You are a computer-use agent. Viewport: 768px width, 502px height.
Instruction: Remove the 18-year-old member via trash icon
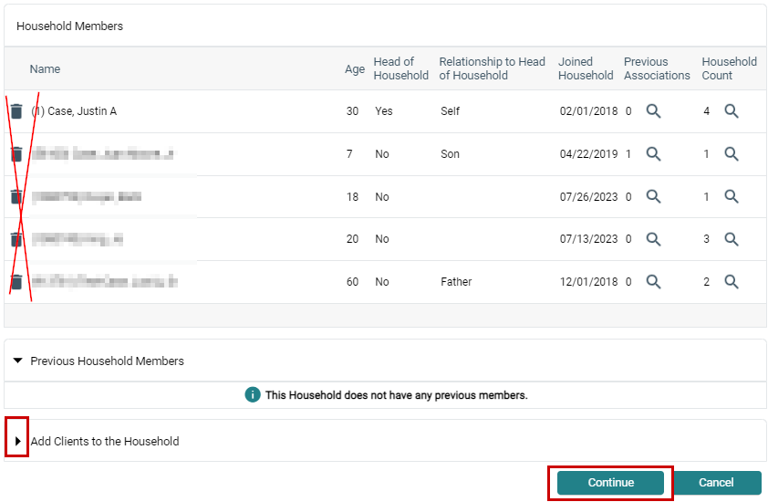click(x=16, y=196)
